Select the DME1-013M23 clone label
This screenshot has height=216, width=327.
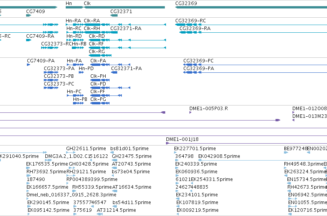pos(309,116)
